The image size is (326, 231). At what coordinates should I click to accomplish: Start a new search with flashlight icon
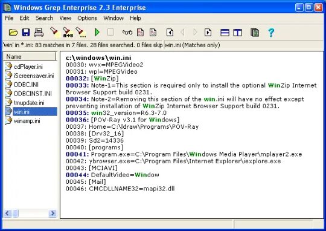[54, 32]
